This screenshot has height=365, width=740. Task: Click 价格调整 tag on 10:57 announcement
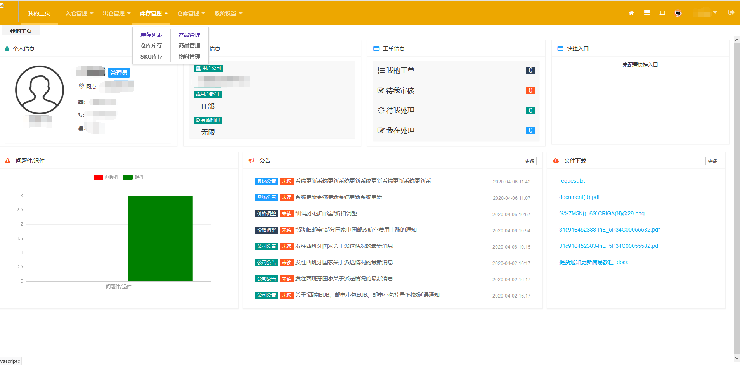267,214
